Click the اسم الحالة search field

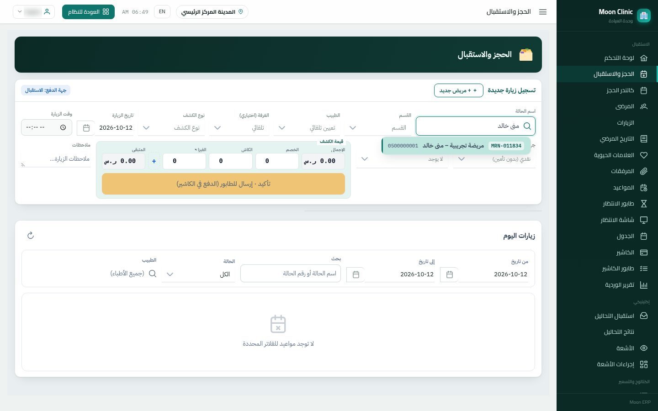point(475,126)
